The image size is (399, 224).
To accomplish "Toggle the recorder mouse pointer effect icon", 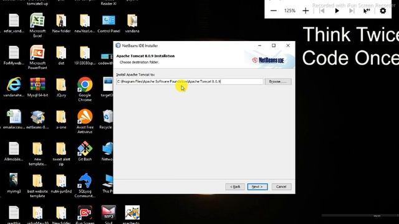I will tap(367, 11).
